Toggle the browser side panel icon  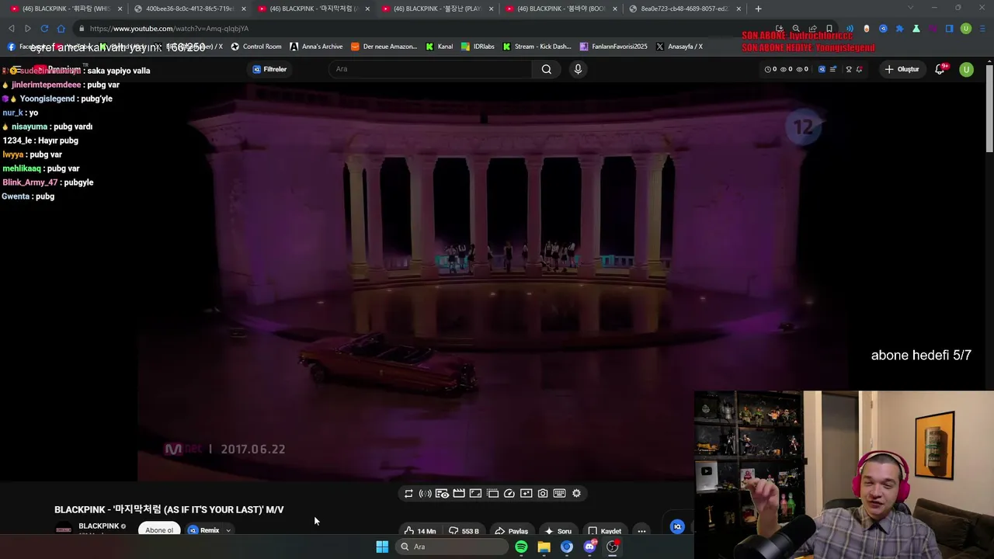[x=949, y=29]
